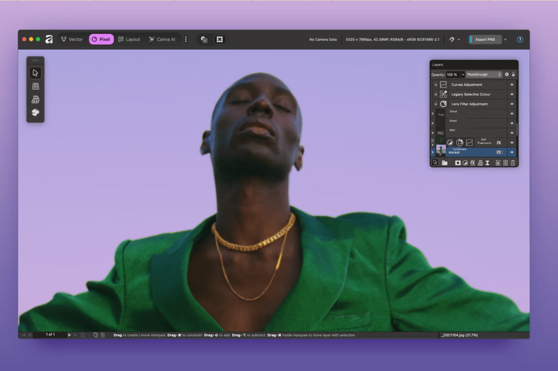
Task: Select the Move tool arrow icon
Action: click(35, 73)
